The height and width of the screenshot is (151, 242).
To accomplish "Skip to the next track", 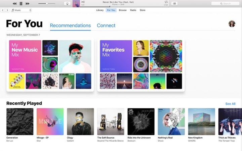I will [x=28, y=3].
